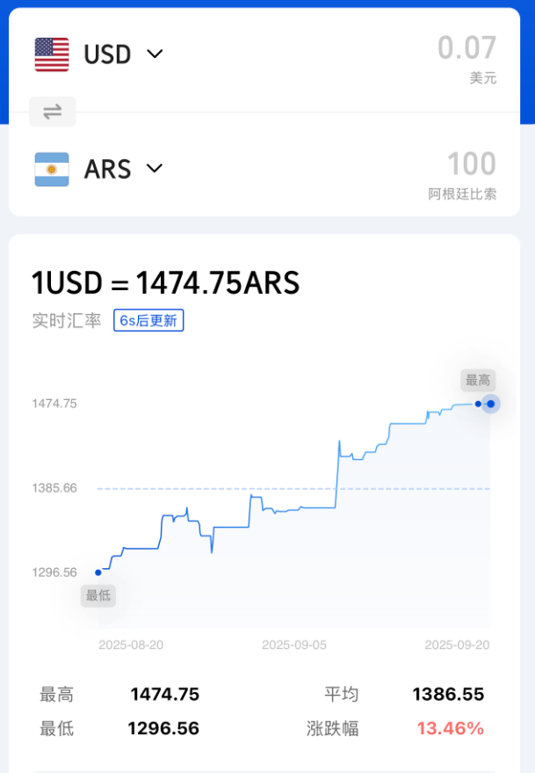Swap currencies with the exchange arrows icon
The width and height of the screenshot is (535, 773).
53,112
